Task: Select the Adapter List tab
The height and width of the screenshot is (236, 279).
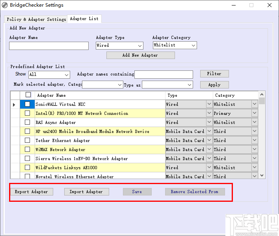Action: (x=84, y=18)
